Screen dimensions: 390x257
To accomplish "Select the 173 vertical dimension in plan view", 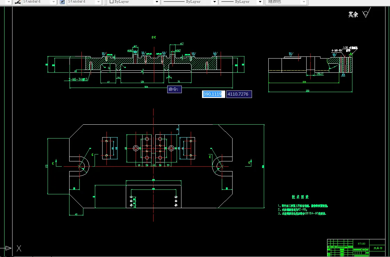I will coord(47,166).
